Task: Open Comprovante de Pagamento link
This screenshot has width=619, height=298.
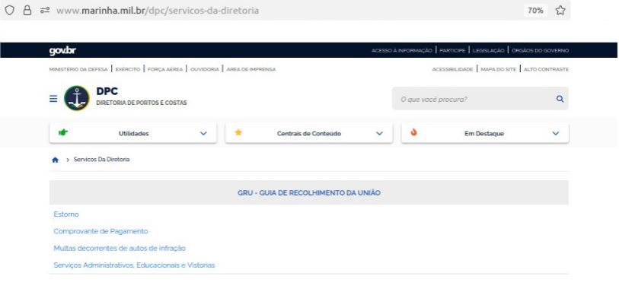Action: (x=101, y=231)
